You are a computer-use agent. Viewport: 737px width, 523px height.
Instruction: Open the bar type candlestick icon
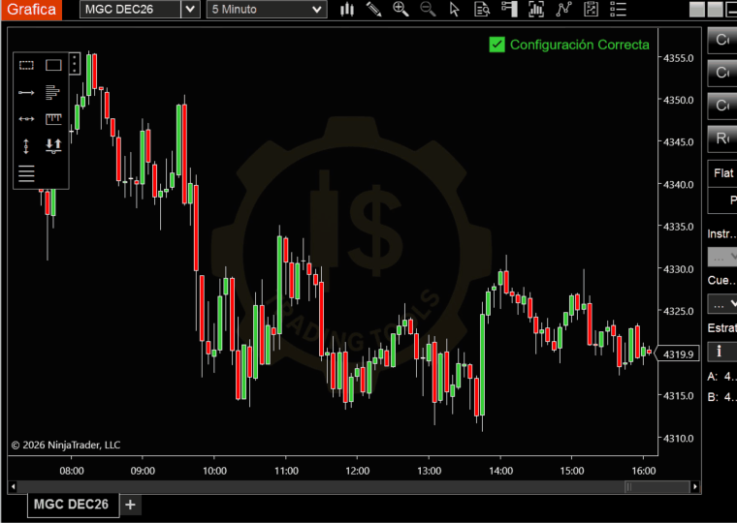click(347, 10)
